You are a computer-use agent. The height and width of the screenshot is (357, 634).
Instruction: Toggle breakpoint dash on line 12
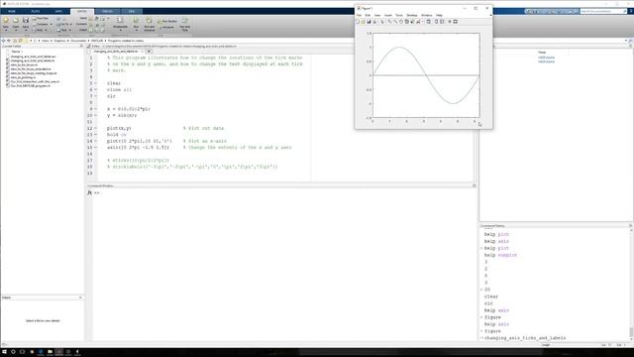[96, 128]
